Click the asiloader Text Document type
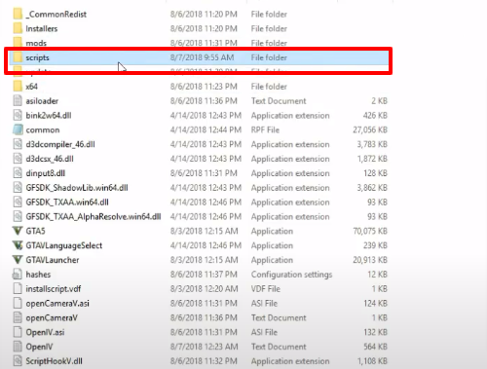This screenshot has height=369, width=487. (x=279, y=101)
